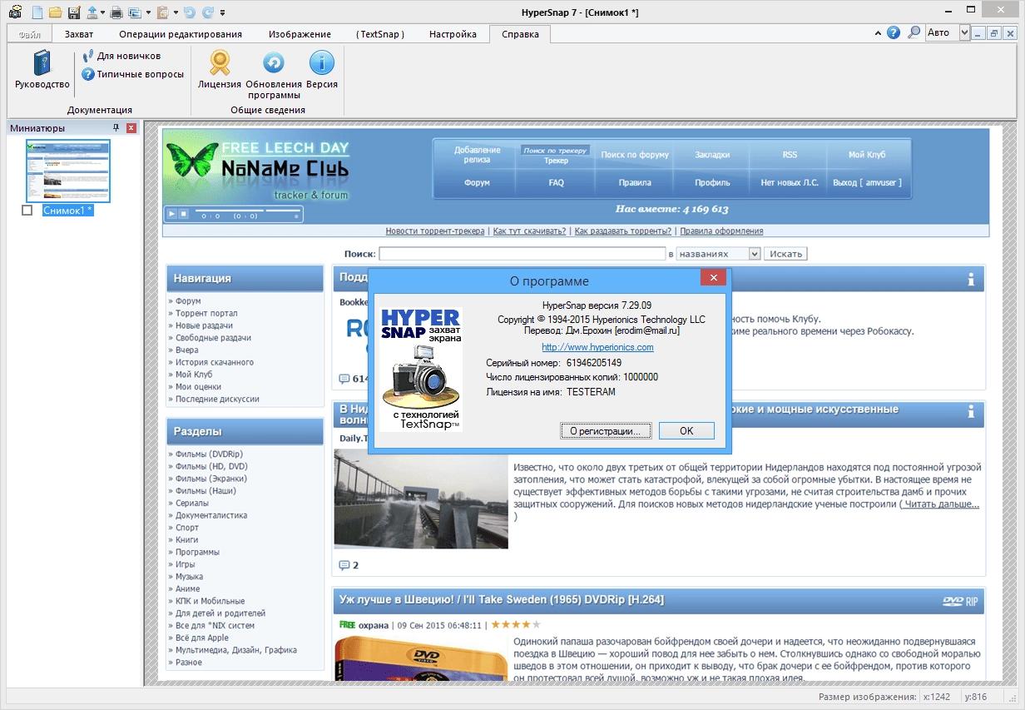This screenshot has height=710, width=1025.
Task: Switch to the Настройка tab
Action: click(453, 34)
